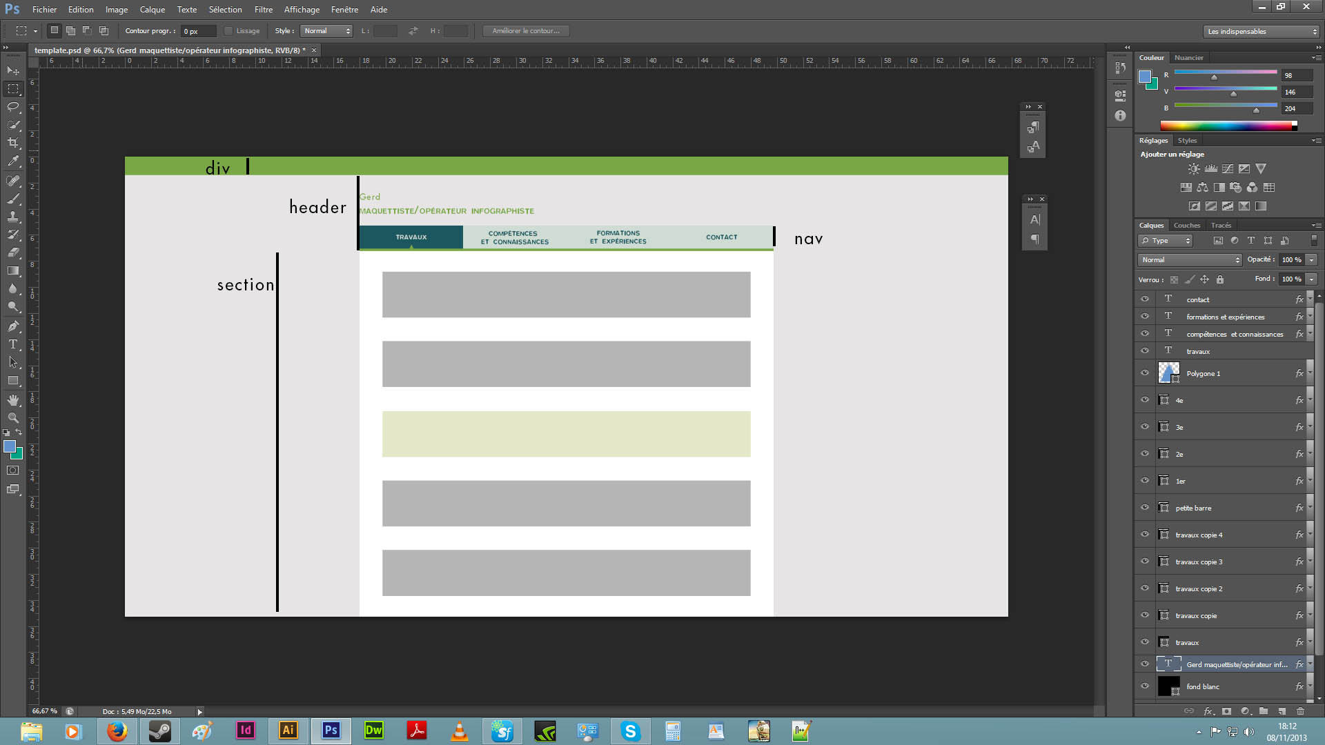Image resolution: width=1325 pixels, height=745 pixels.
Task: Click the Contour progr. input field
Action: pyautogui.click(x=199, y=31)
